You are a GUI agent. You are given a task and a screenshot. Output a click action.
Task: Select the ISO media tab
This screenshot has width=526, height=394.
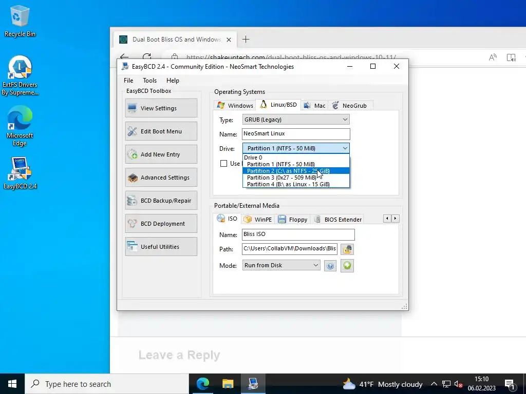[227, 219]
